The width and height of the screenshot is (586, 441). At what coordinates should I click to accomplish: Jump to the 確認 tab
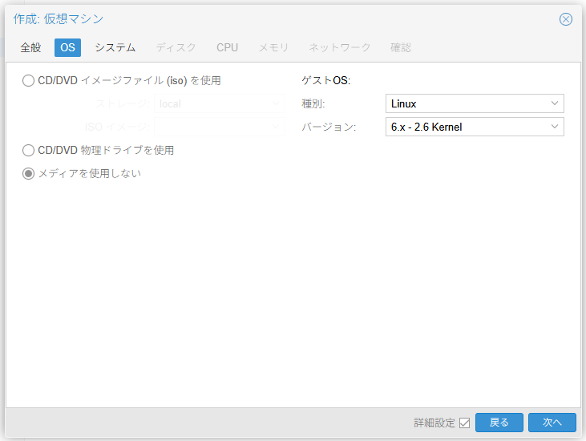tap(401, 47)
